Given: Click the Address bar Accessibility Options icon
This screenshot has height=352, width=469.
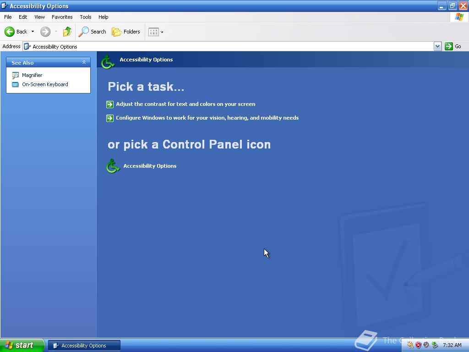Looking at the screenshot, I should click(27, 46).
